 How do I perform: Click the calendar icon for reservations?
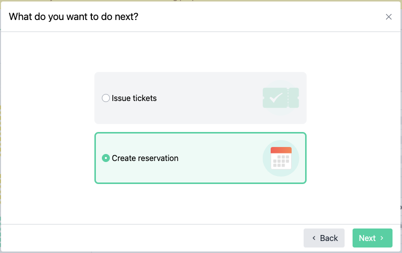[x=281, y=158]
